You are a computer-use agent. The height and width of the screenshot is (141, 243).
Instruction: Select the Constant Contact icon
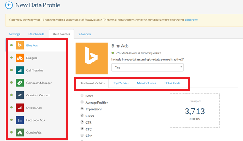(20, 95)
